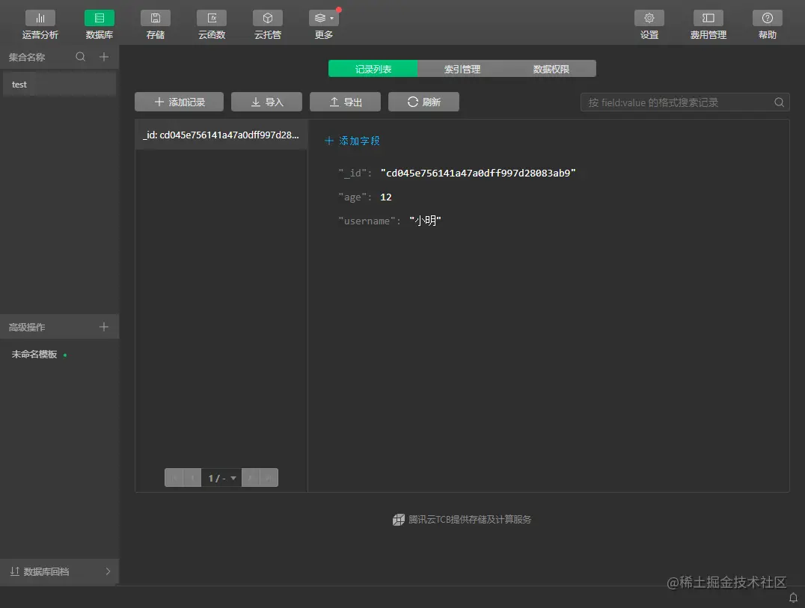Image resolution: width=805 pixels, height=608 pixels.
Task: Select the test collection
Action: point(60,85)
